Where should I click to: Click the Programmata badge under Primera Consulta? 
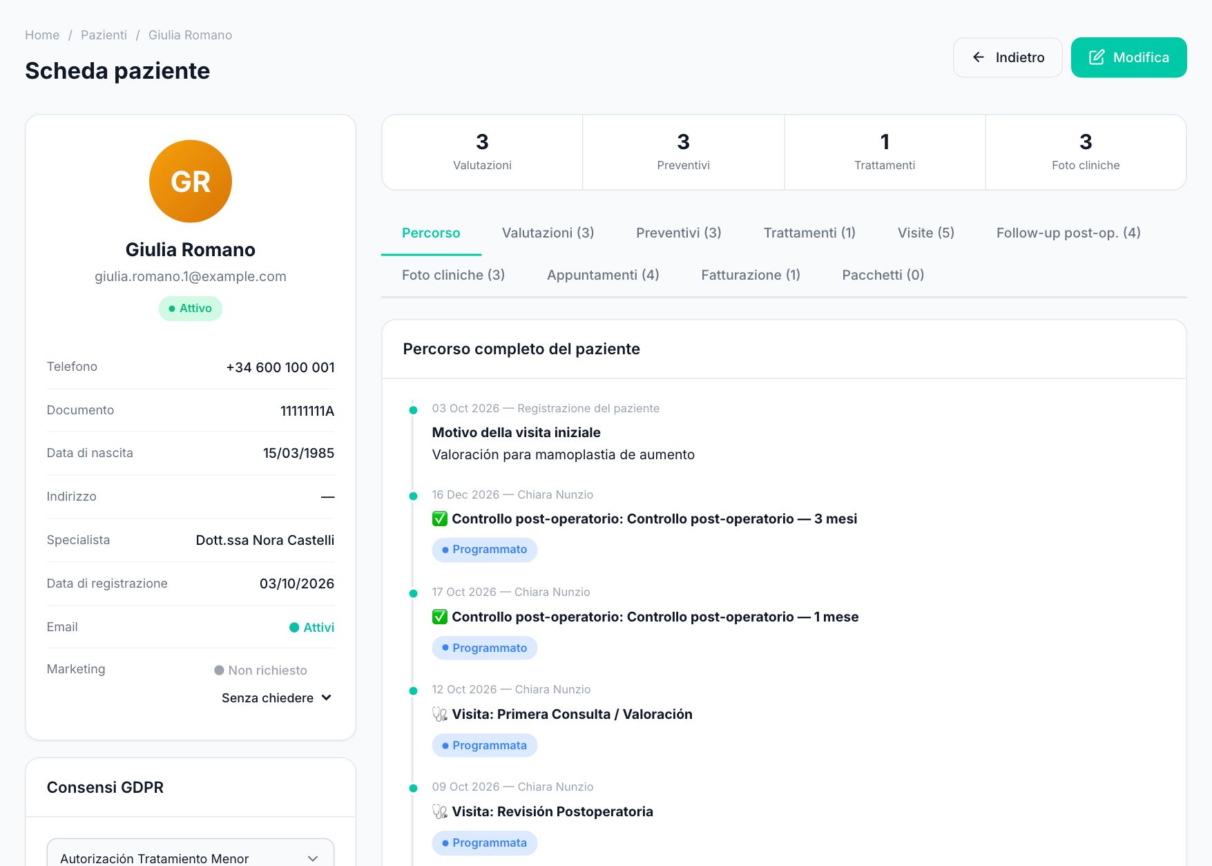click(x=484, y=745)
